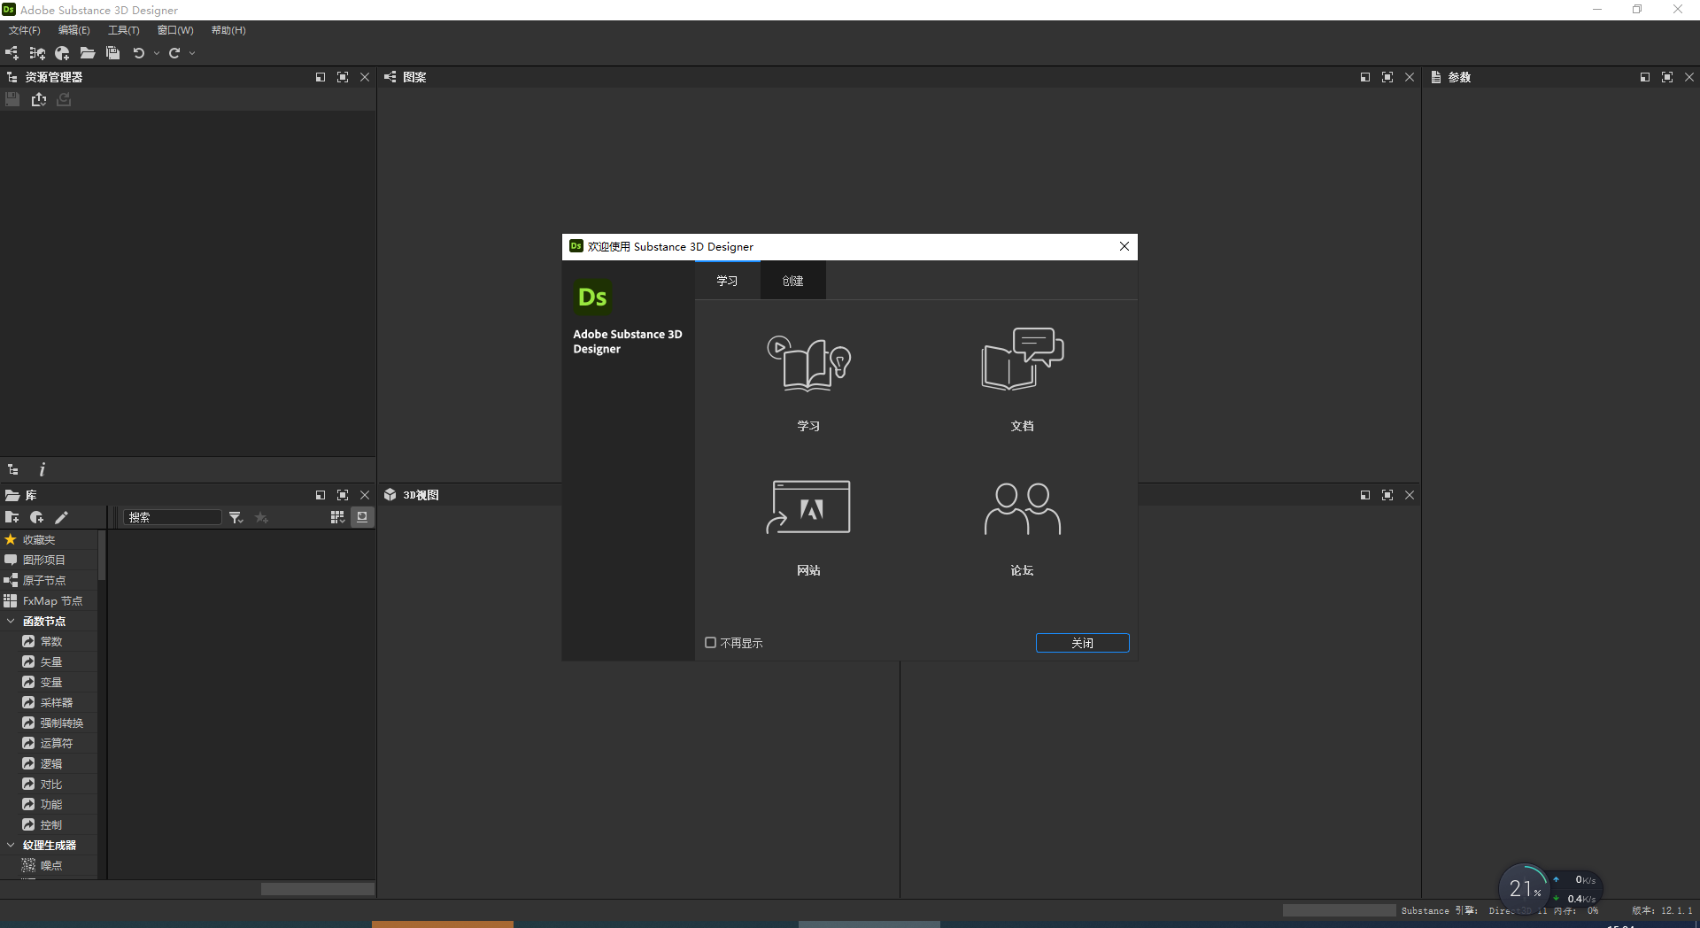
Task: Switch to the 学习 tab in the welcome dialog
Action: pyautogui.click(x=727, y=280)
